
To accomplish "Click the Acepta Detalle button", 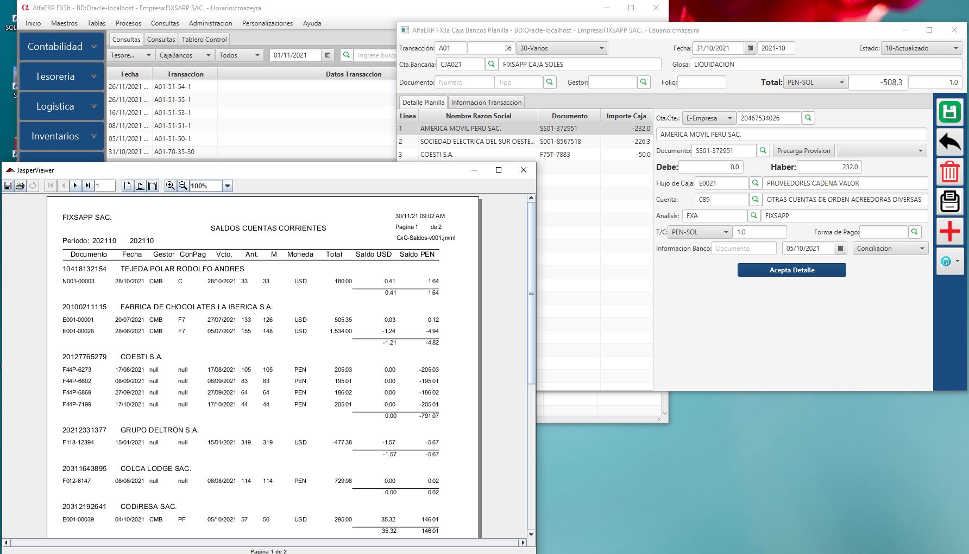I will click(x=791, y=270).
